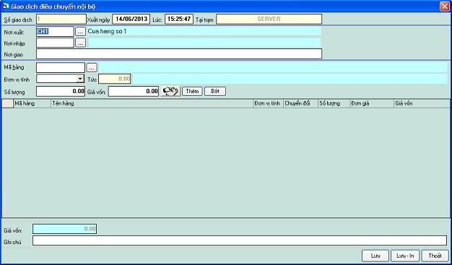Focus the Số giao dịch field
Viewport: 452px width, 265px height.
click(61, 19)
